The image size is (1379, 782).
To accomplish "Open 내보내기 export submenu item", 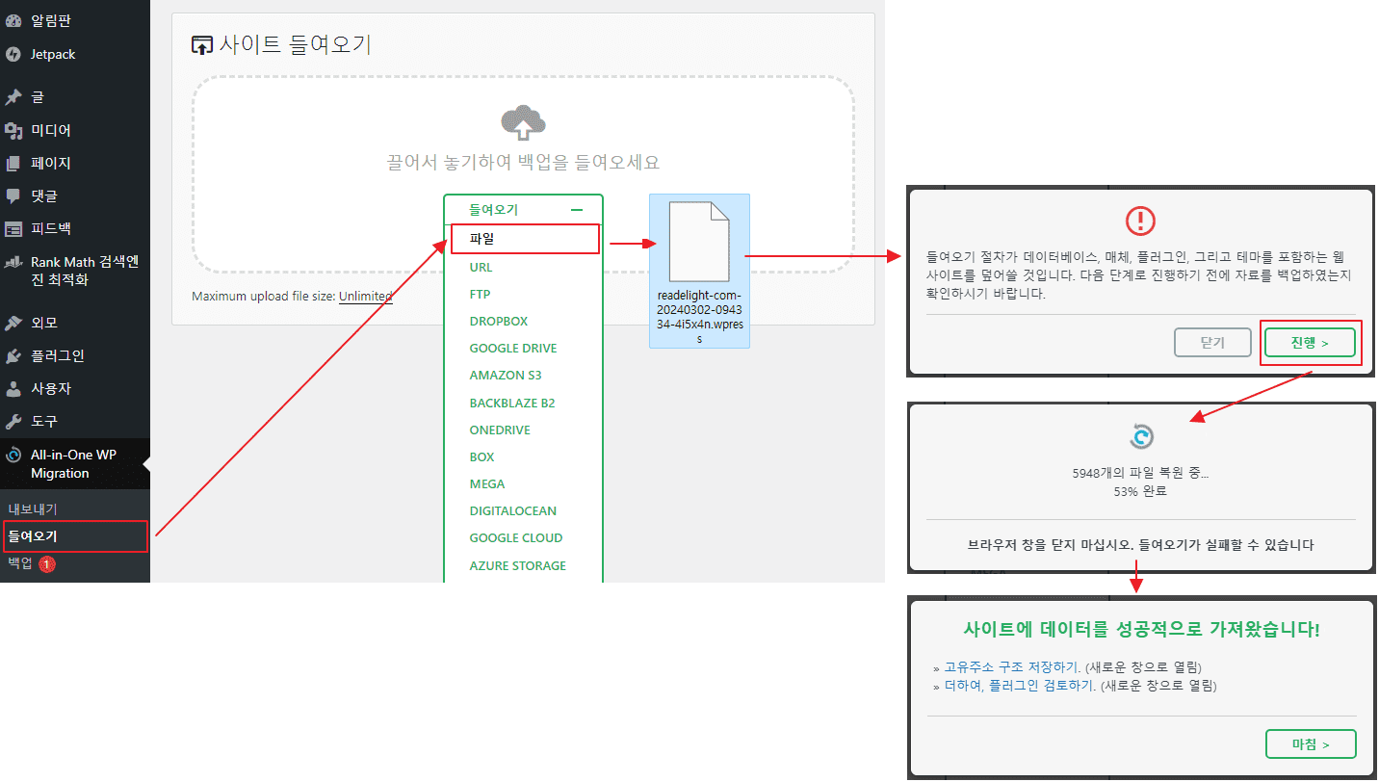I will [33, 508].
